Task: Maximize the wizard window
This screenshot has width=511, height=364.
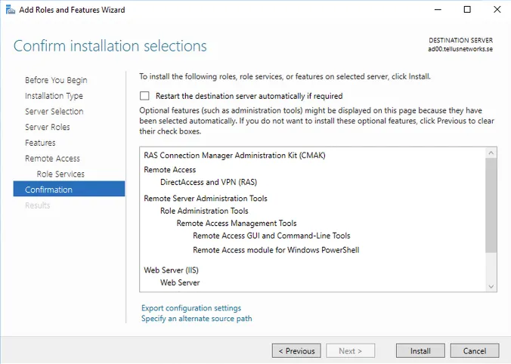Action: [467, 10]
